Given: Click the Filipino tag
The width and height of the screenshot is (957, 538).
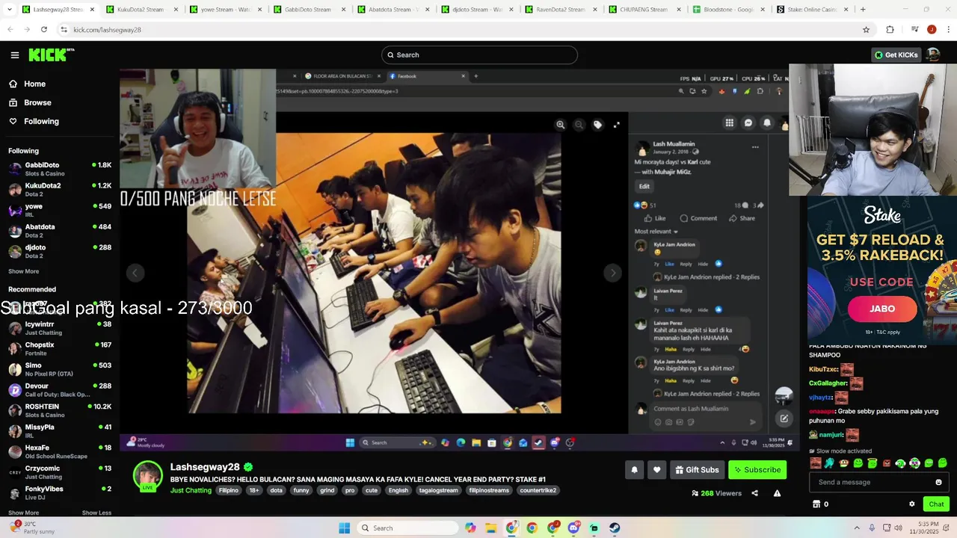Looking at the screenshot, I should 228,490.
